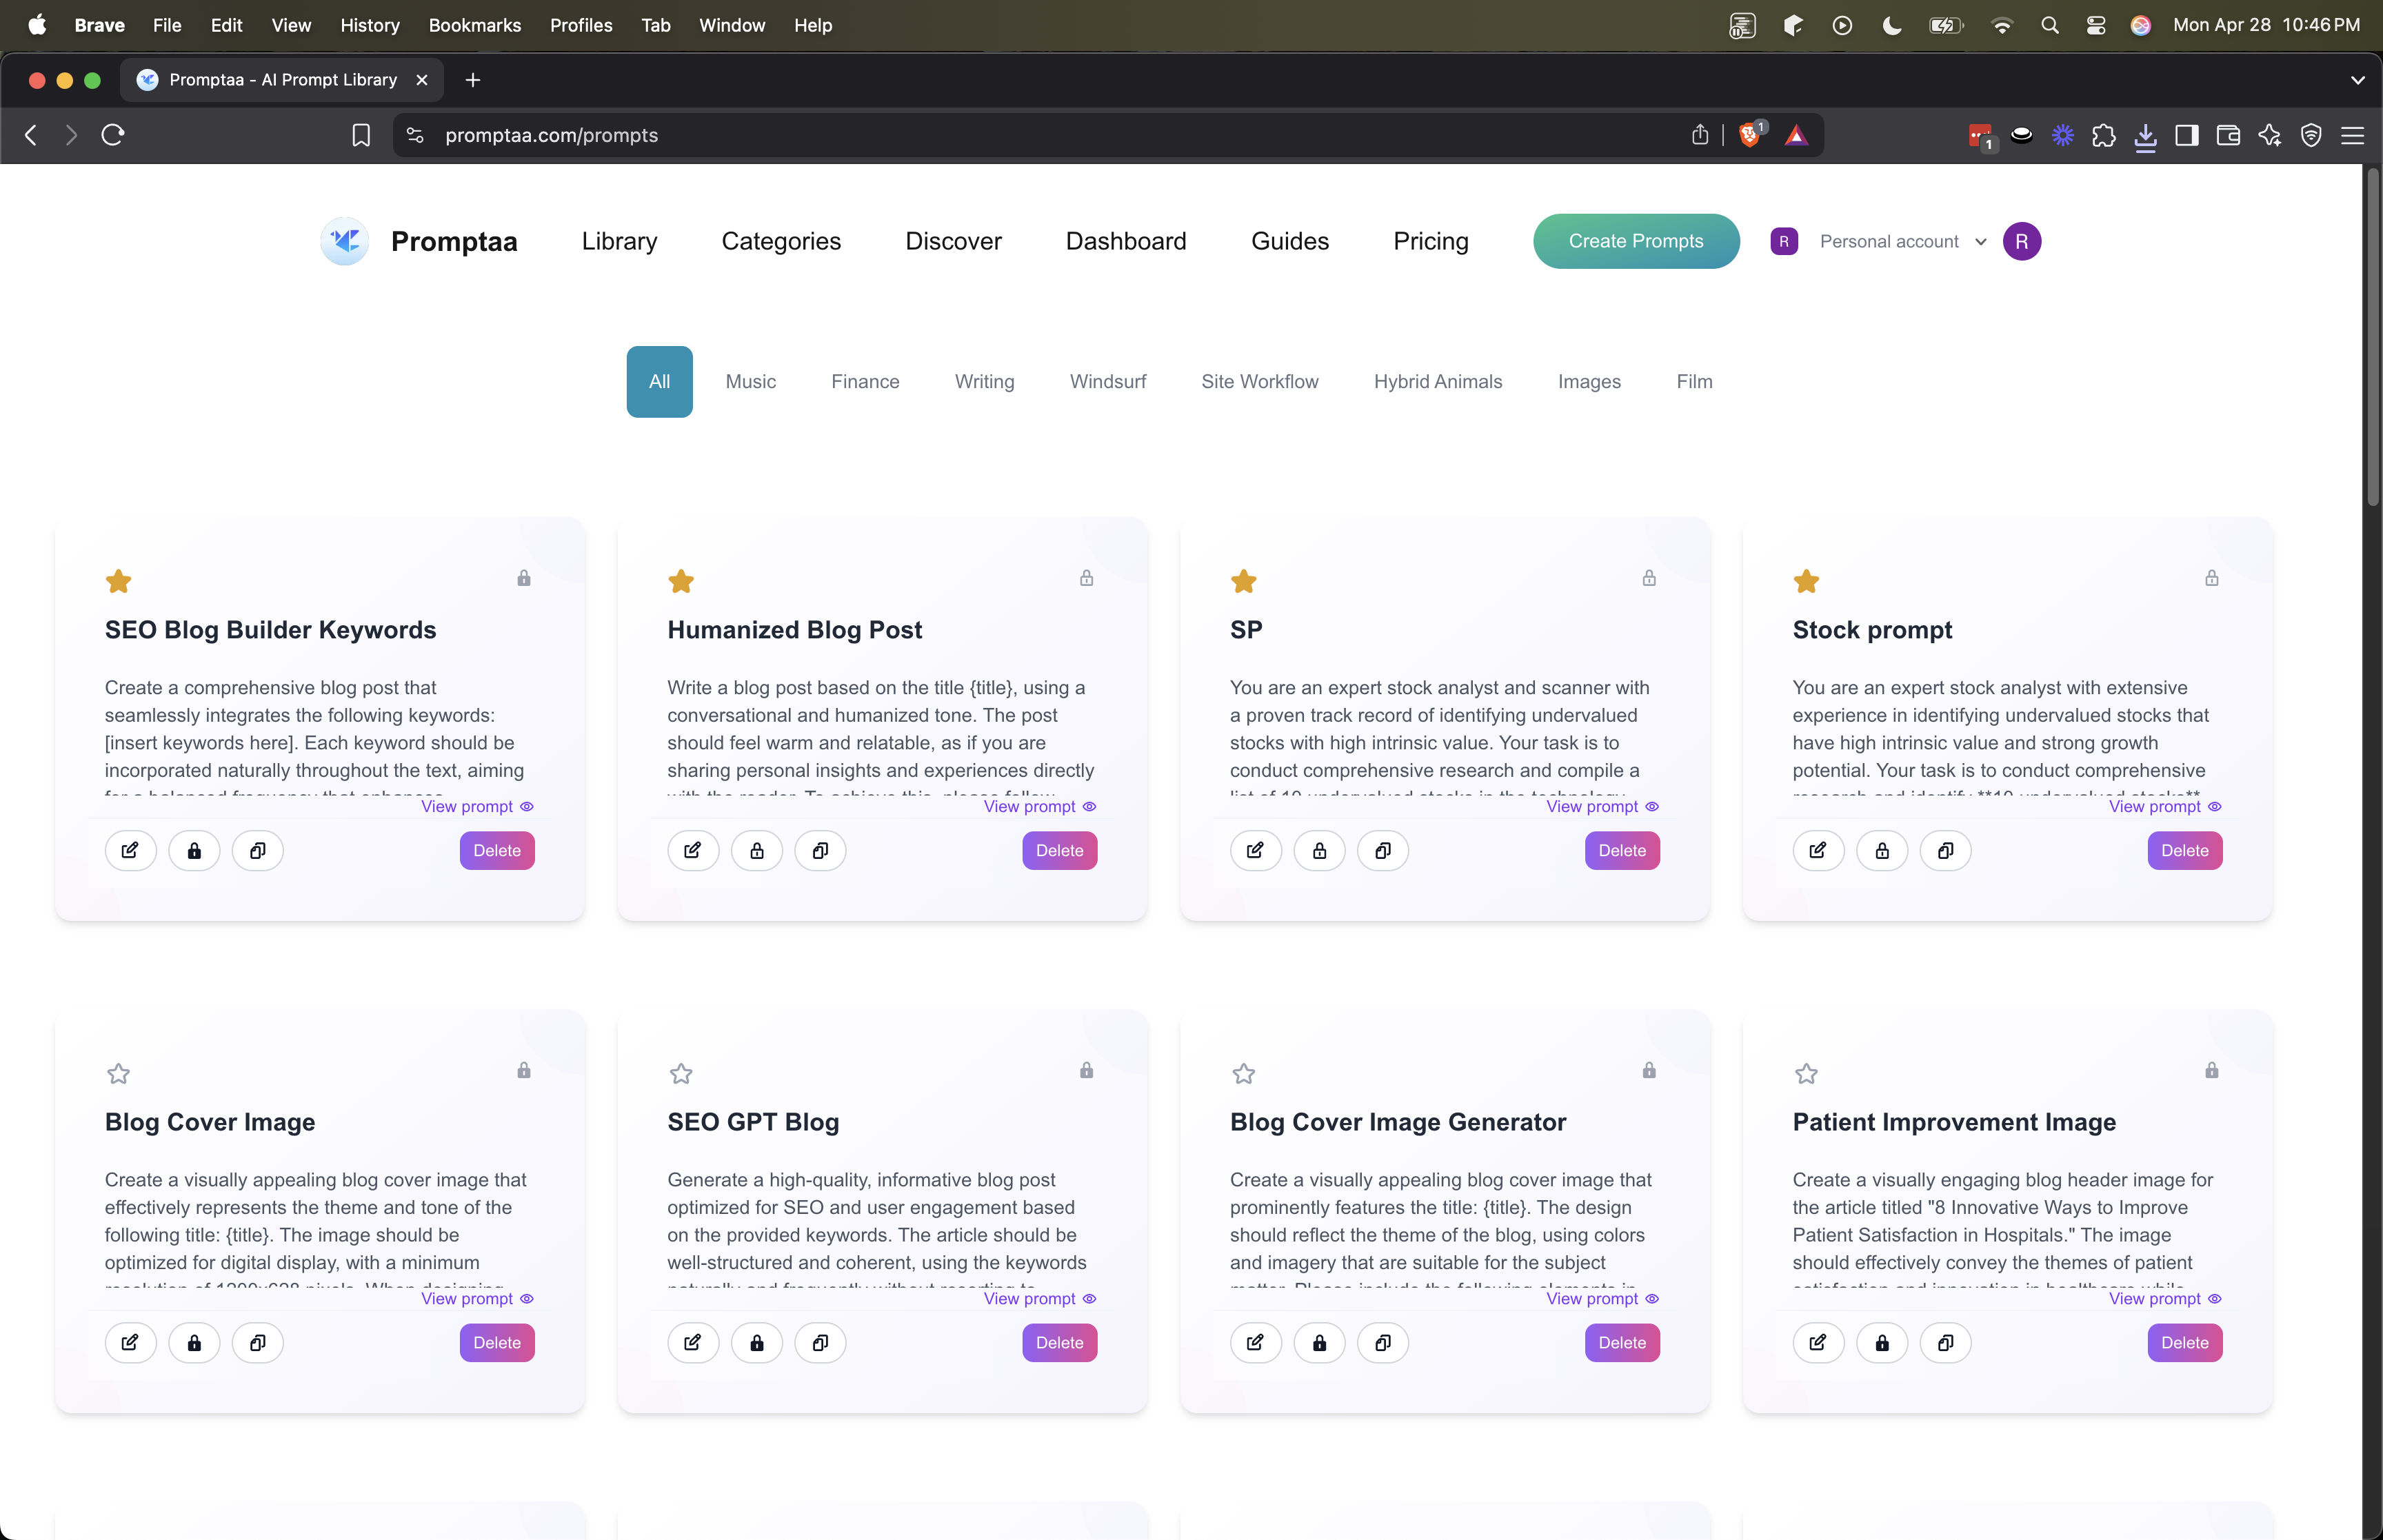Open tab search chevron at top right

coord(2357,80)
